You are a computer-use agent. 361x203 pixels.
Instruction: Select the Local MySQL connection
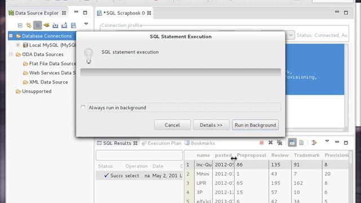52,45
